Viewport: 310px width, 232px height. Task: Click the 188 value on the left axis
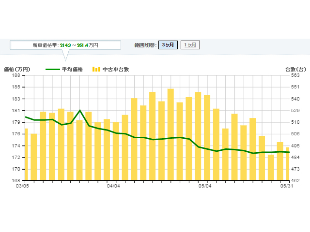point(15,75)
